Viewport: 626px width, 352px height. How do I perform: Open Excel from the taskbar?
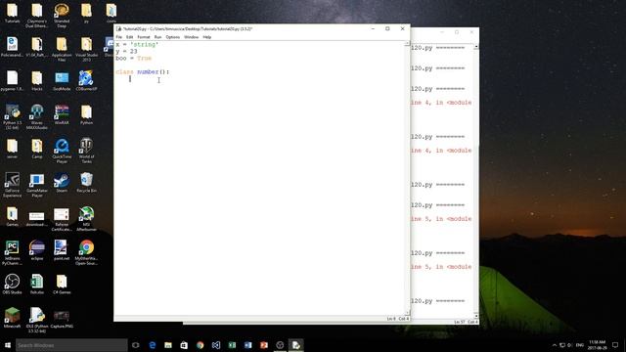[x=232, y=345]
